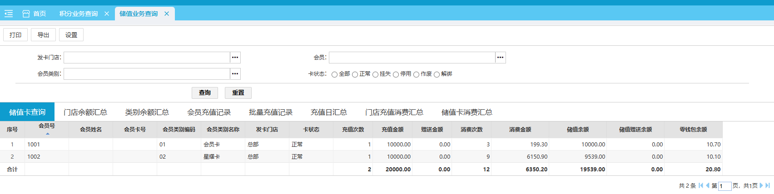This screenshot has width=774, height=194.
Task: Select the 正常 card status radio
Action: [355, 74]
